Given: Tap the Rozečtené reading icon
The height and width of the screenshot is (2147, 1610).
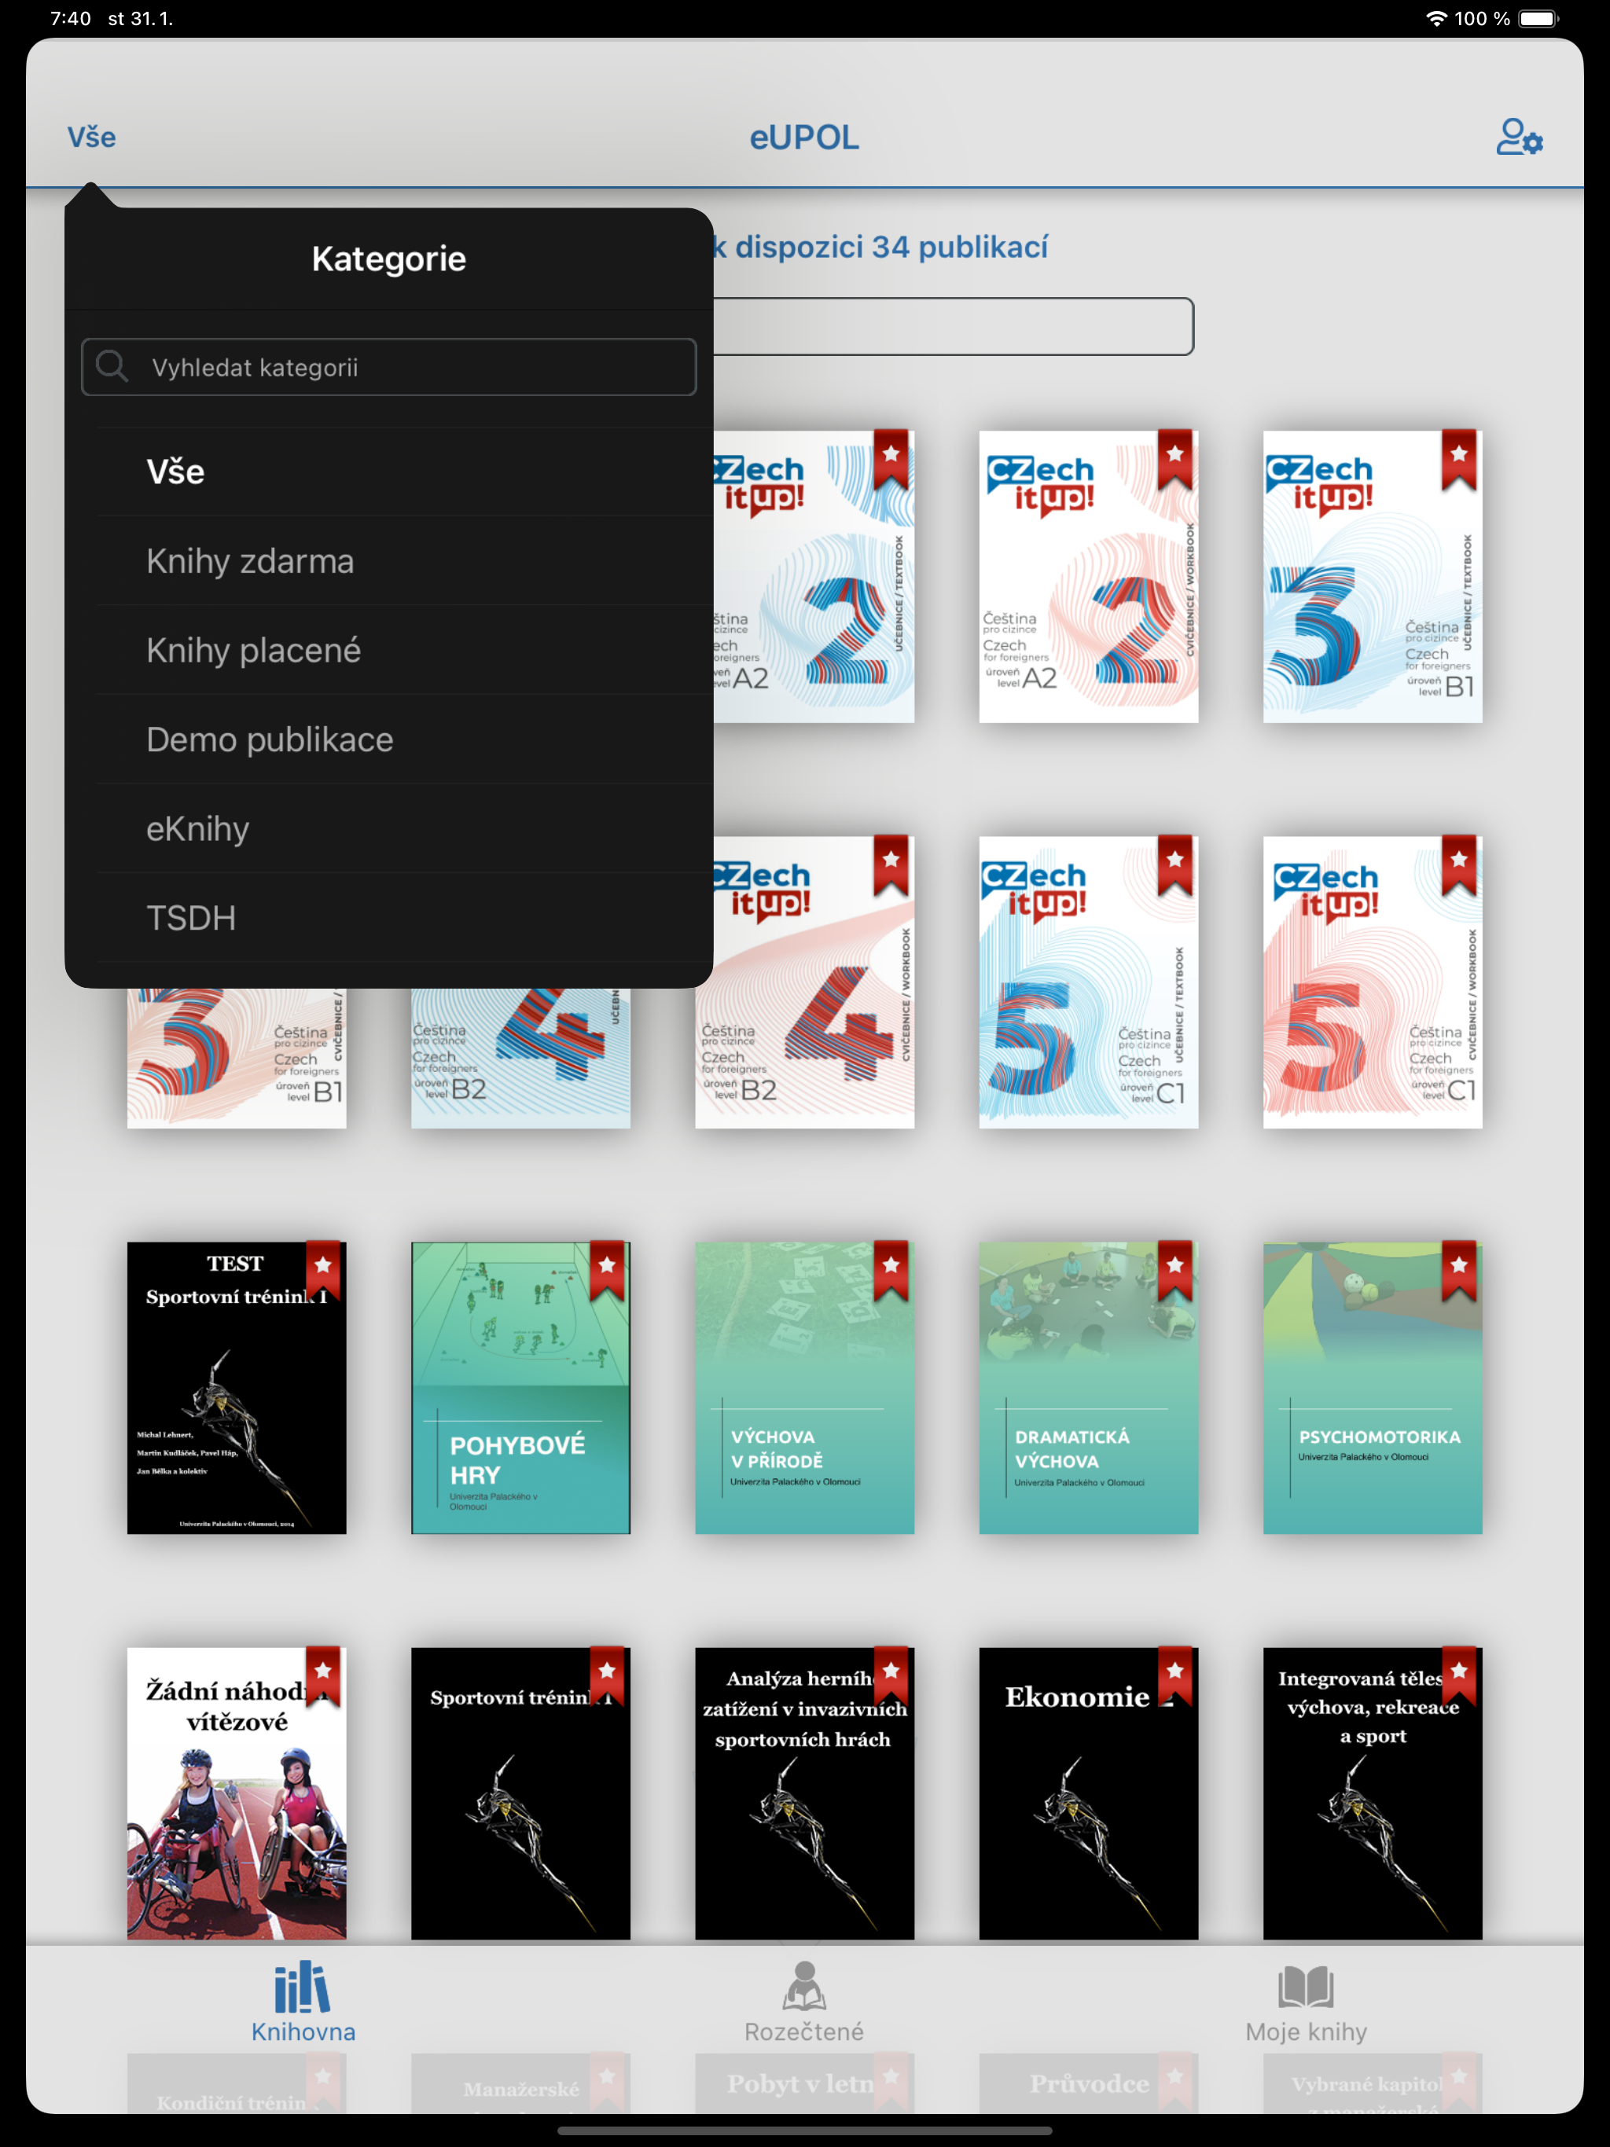Looking at the screenshot, I should click(x=804, y=1986).
